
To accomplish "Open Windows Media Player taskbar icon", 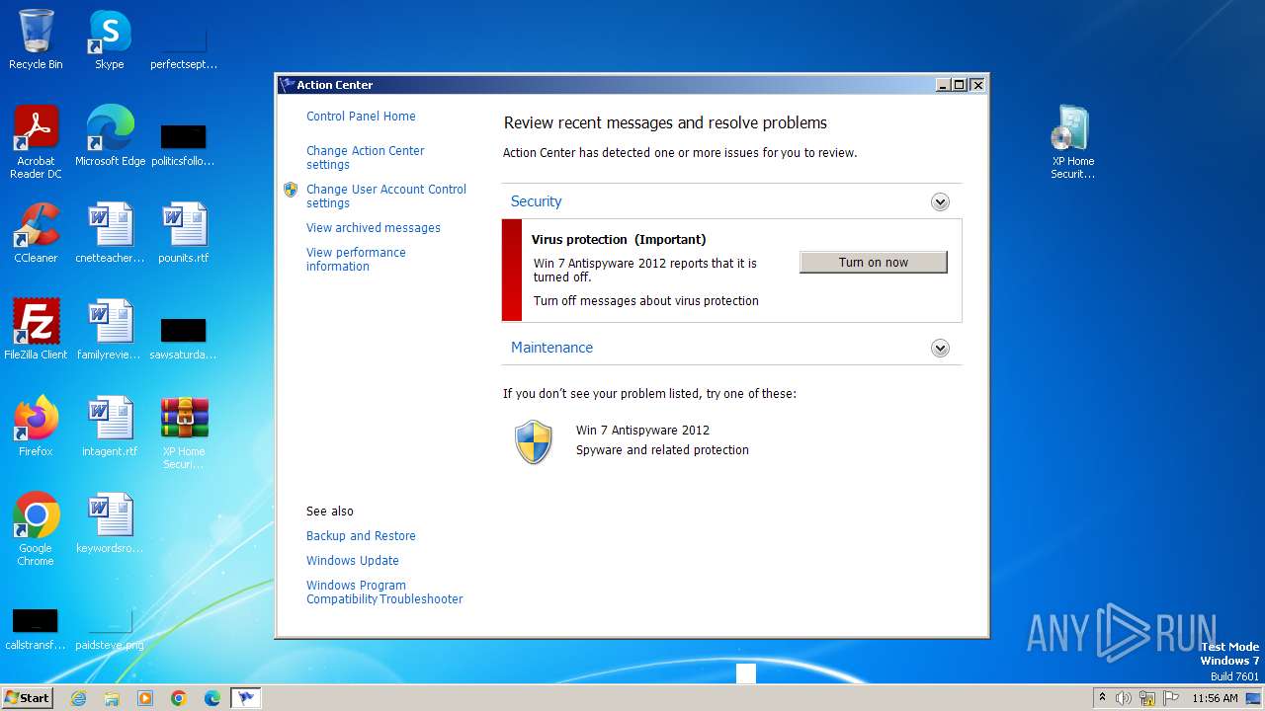I will click(x=145, y=698).
